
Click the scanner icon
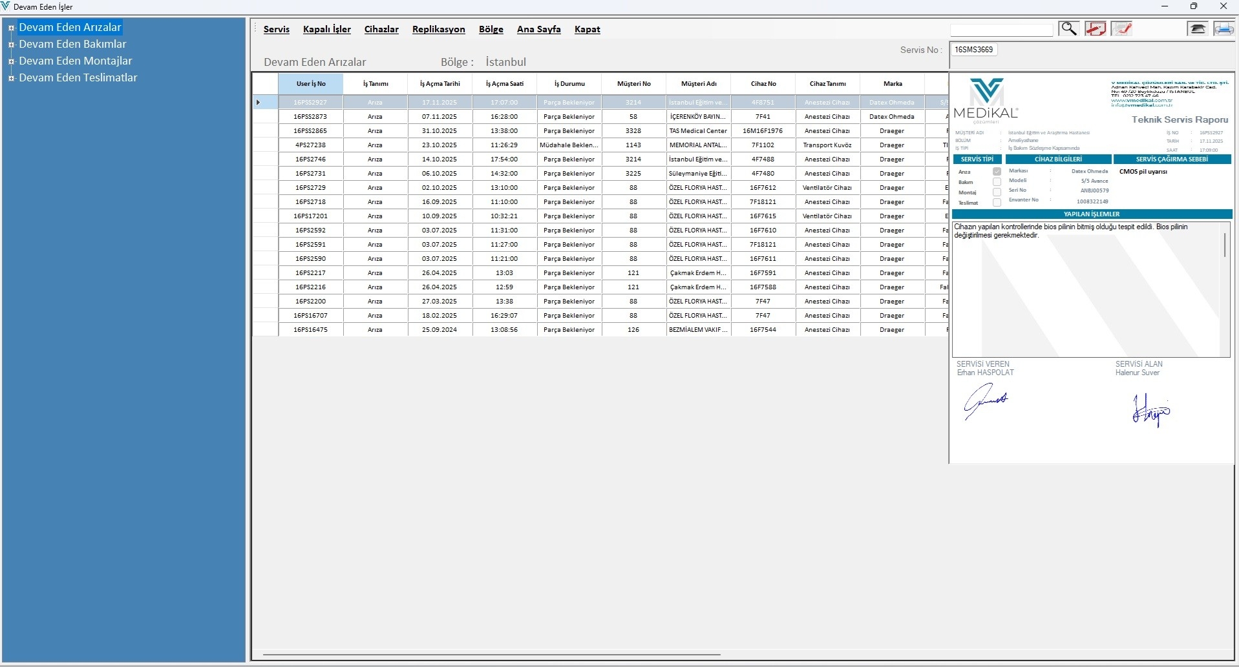pyautogui.click(x=1197, y=29)
